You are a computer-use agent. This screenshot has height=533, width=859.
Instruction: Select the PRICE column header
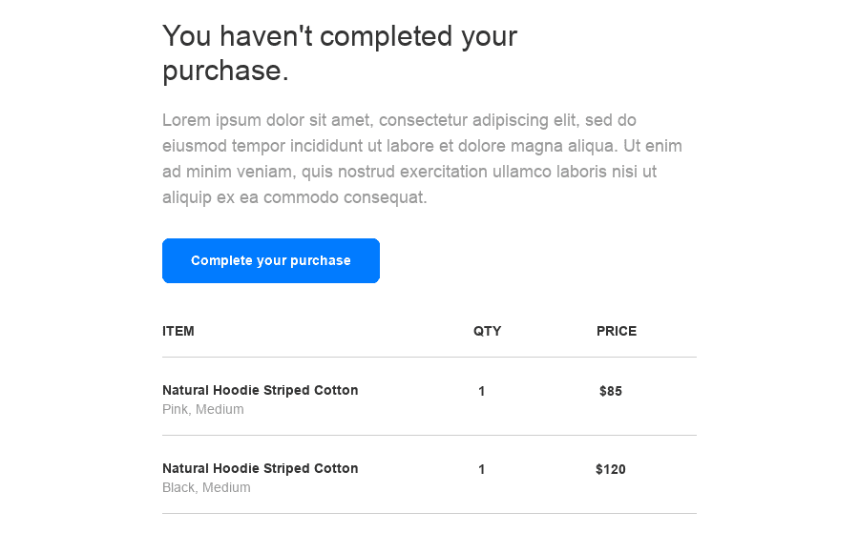(617, 332)
